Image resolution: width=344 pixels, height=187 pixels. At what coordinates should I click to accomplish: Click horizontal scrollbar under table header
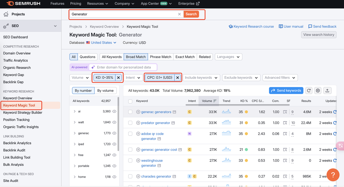238,105
